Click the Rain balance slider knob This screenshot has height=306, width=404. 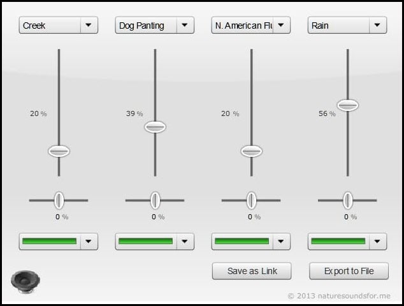347,200
